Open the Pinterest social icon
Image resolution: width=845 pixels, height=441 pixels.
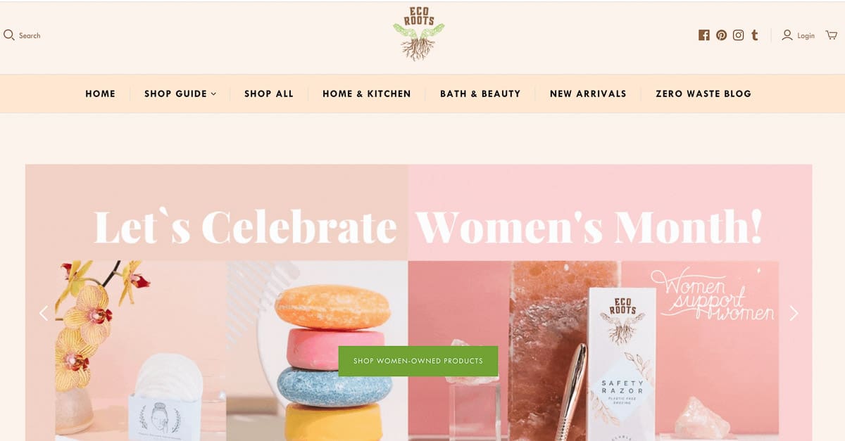coord(721,35)
